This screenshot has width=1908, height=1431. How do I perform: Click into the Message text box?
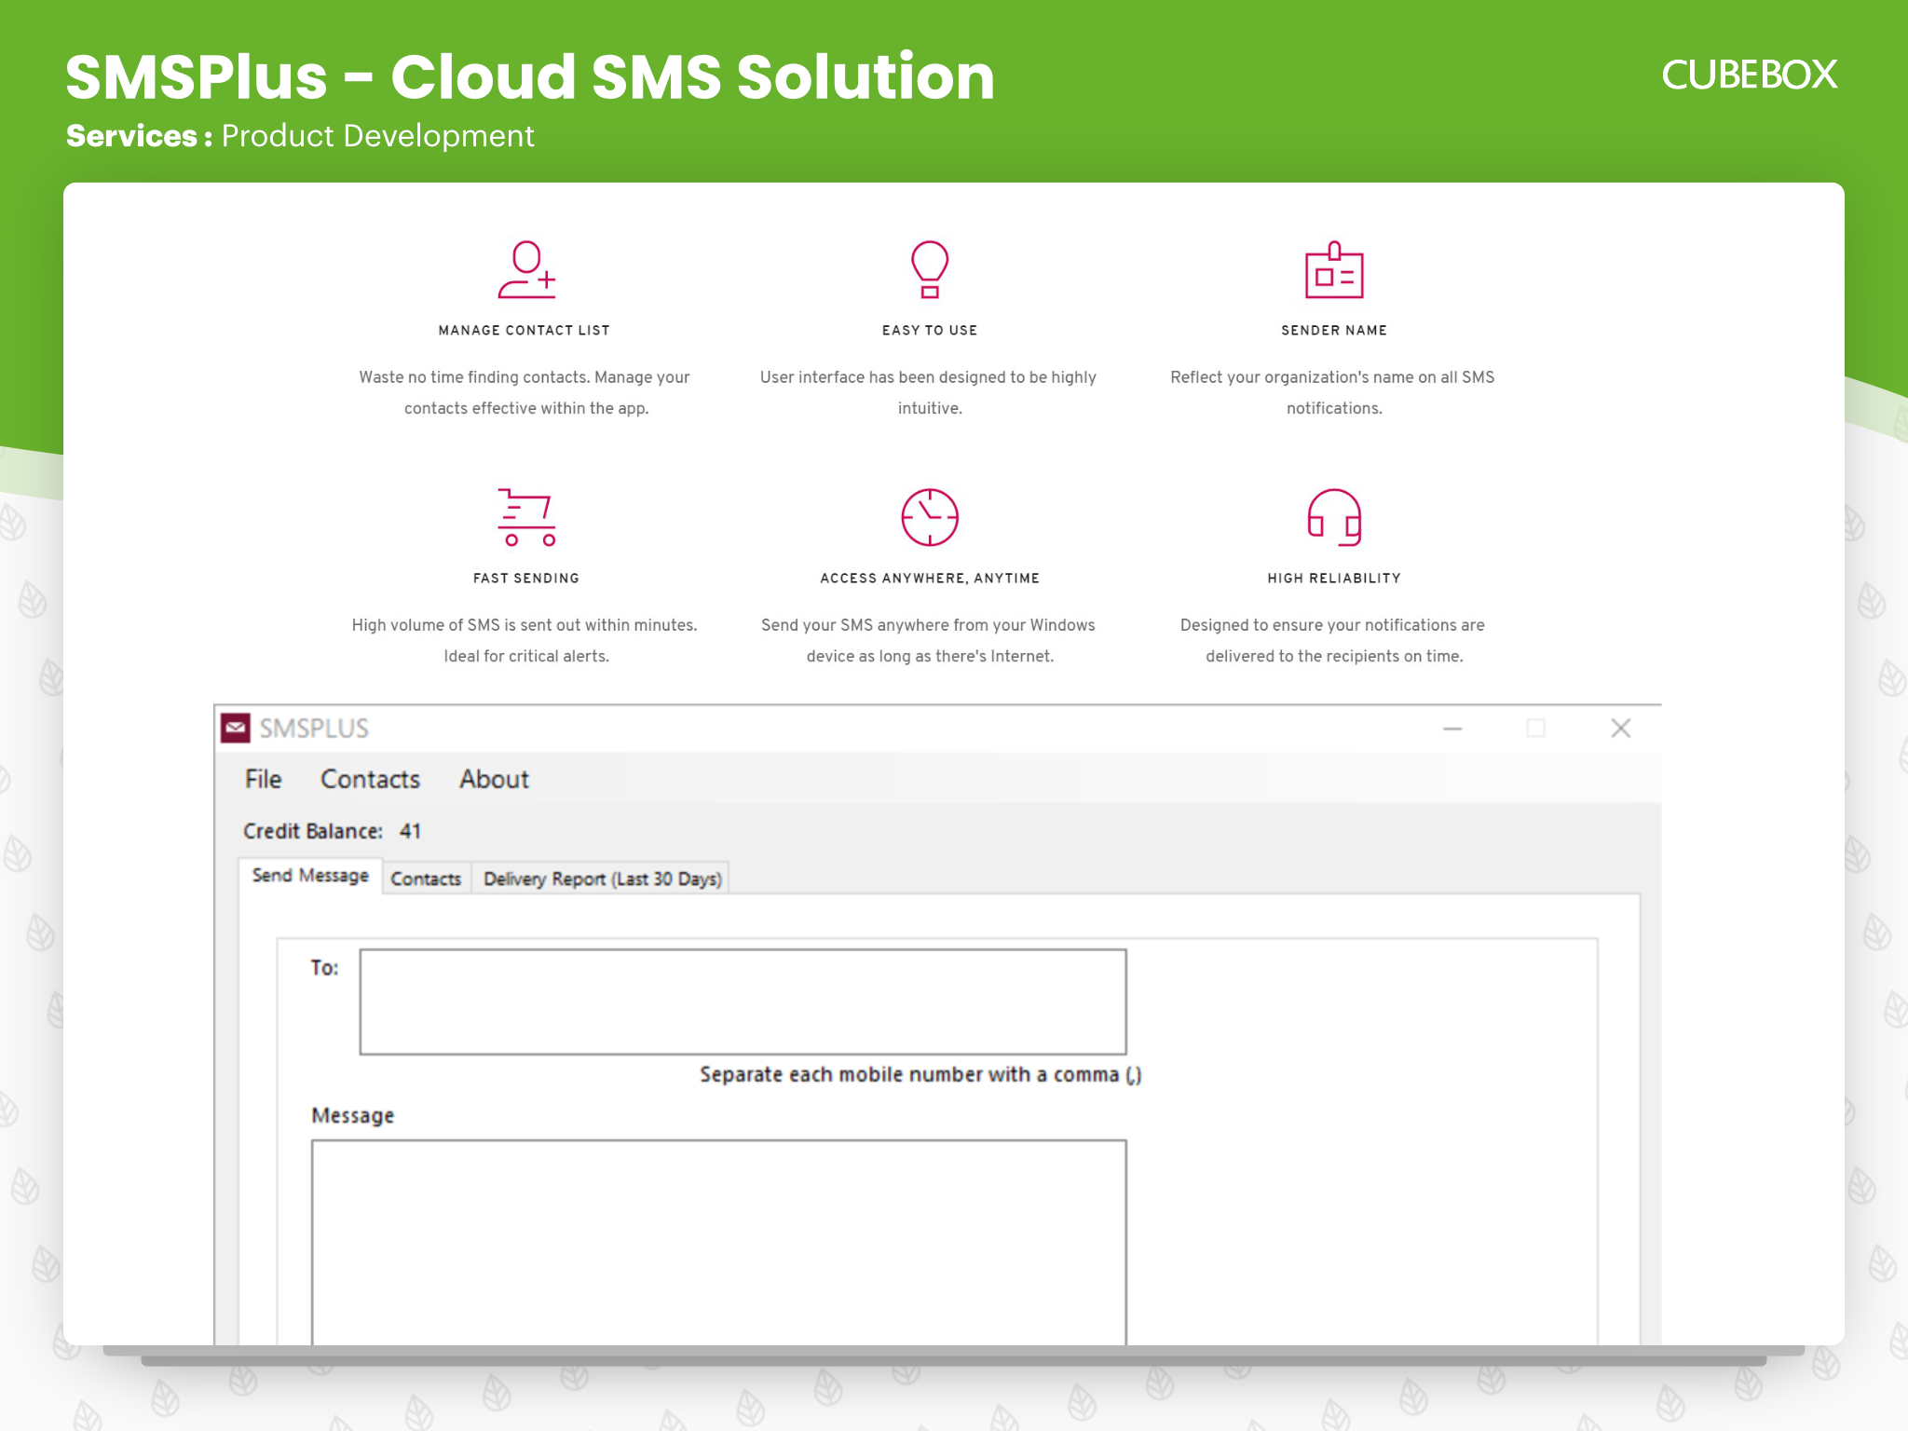click(x=718, y=1242)
